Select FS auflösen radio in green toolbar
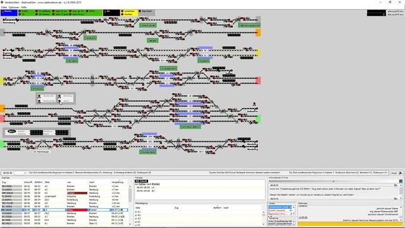The width and height of the screenshot is (405, 228). pos(37,11)
